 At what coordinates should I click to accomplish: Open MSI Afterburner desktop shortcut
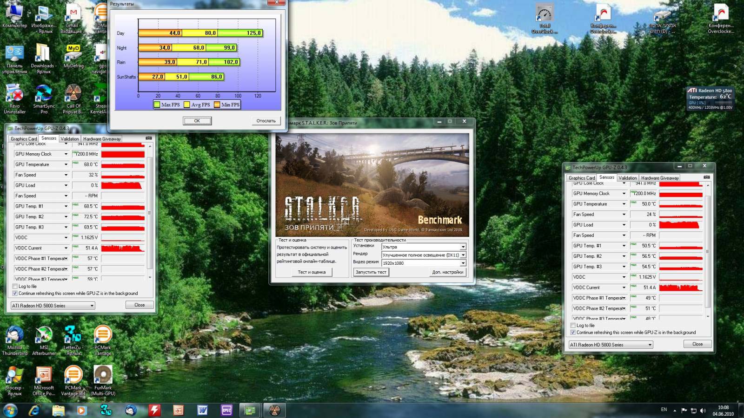[x=44, y=335]
